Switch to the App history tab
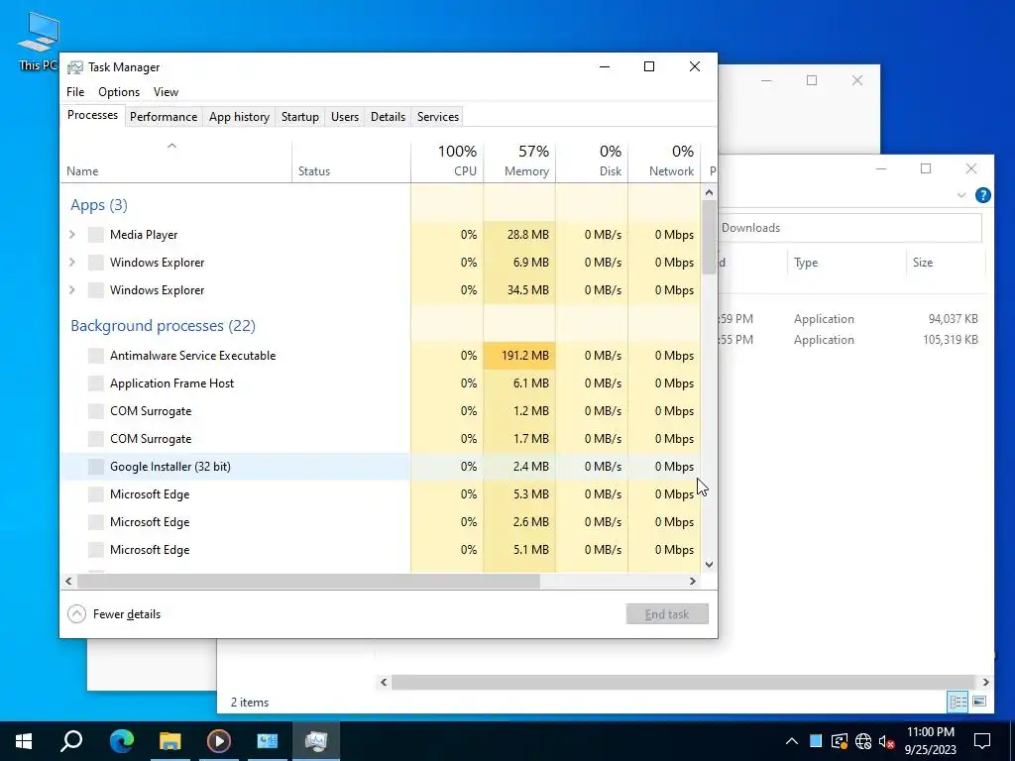 [239, 117]
